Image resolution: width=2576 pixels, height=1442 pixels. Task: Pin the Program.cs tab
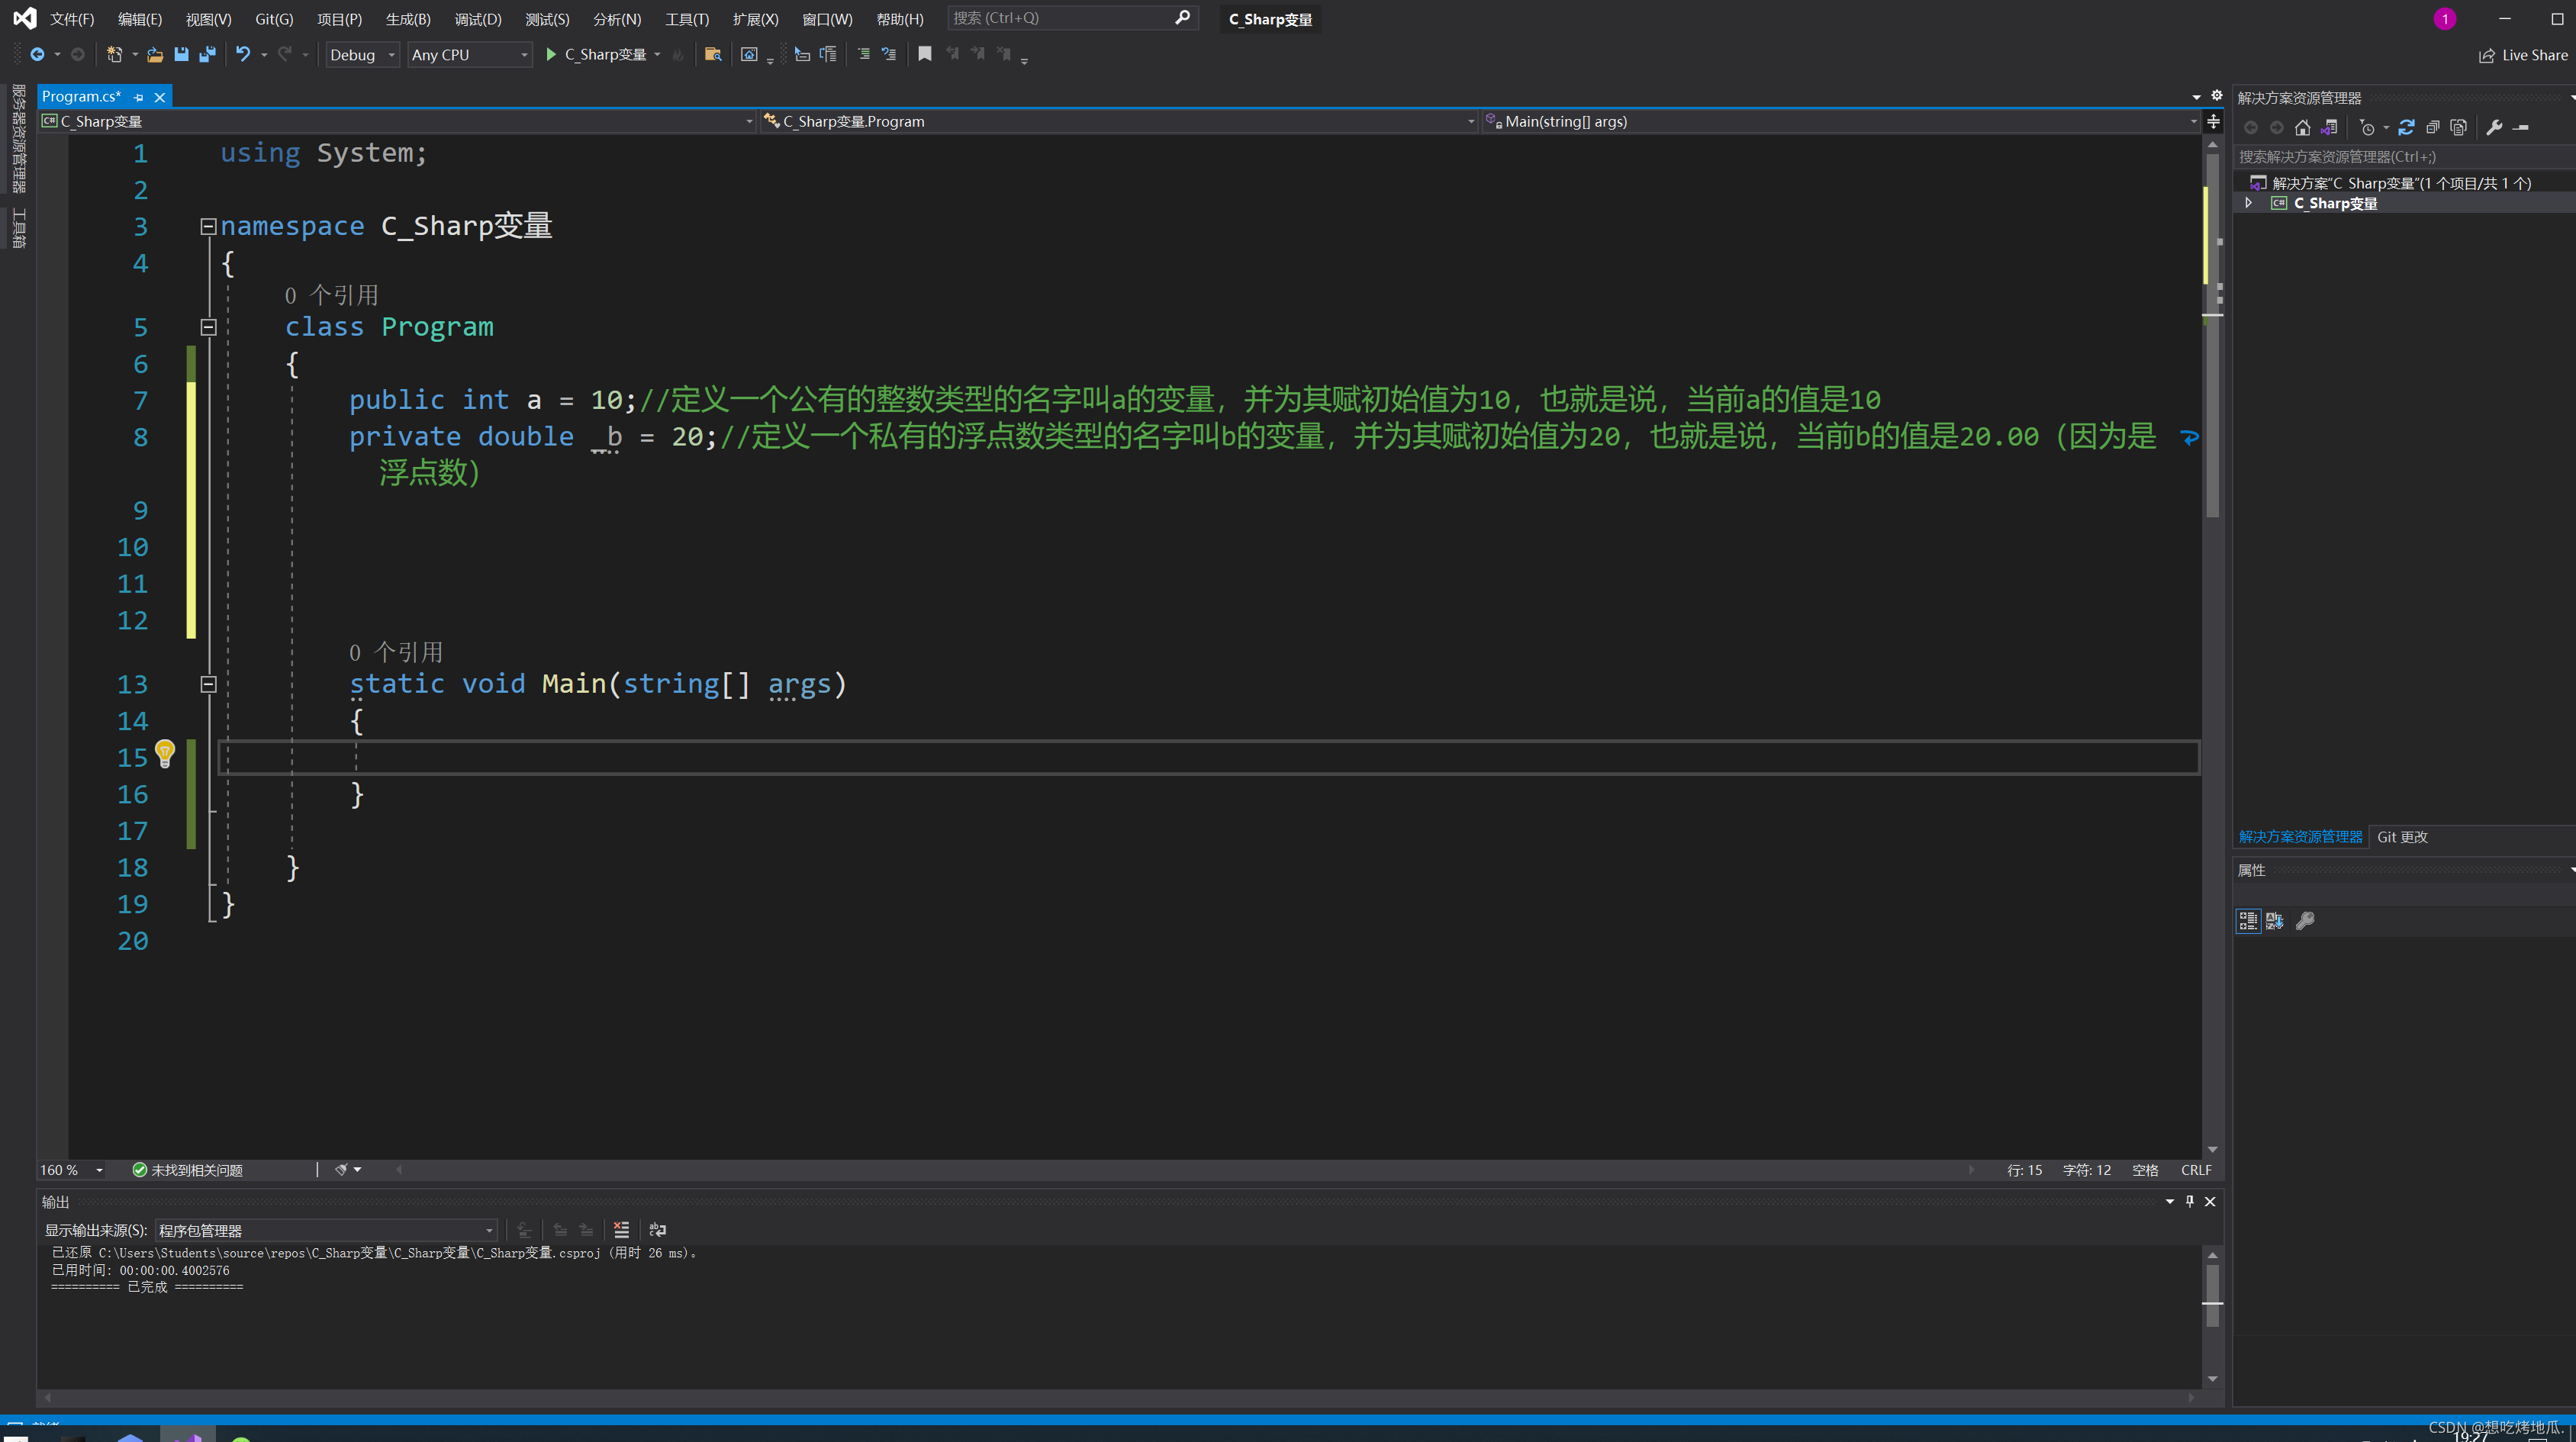(x=139, y=97)
